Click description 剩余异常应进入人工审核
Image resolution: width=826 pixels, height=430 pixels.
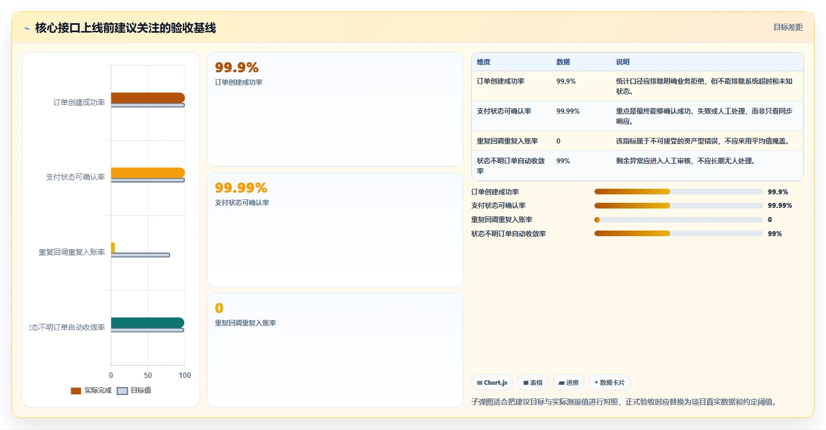pos(686,161)
